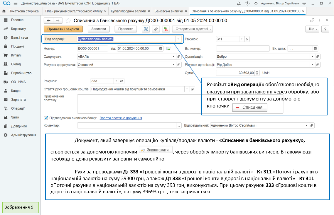The width and height of the screenshot is (334, 215).
Task: Open Банк і каса section
Action: pos(20,38)
